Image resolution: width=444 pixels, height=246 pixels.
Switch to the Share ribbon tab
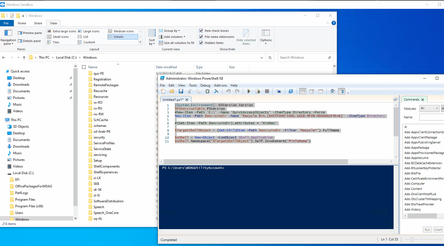click(38, 23)
